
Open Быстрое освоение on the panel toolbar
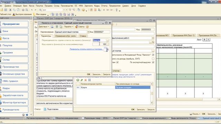tap(22, 14)
